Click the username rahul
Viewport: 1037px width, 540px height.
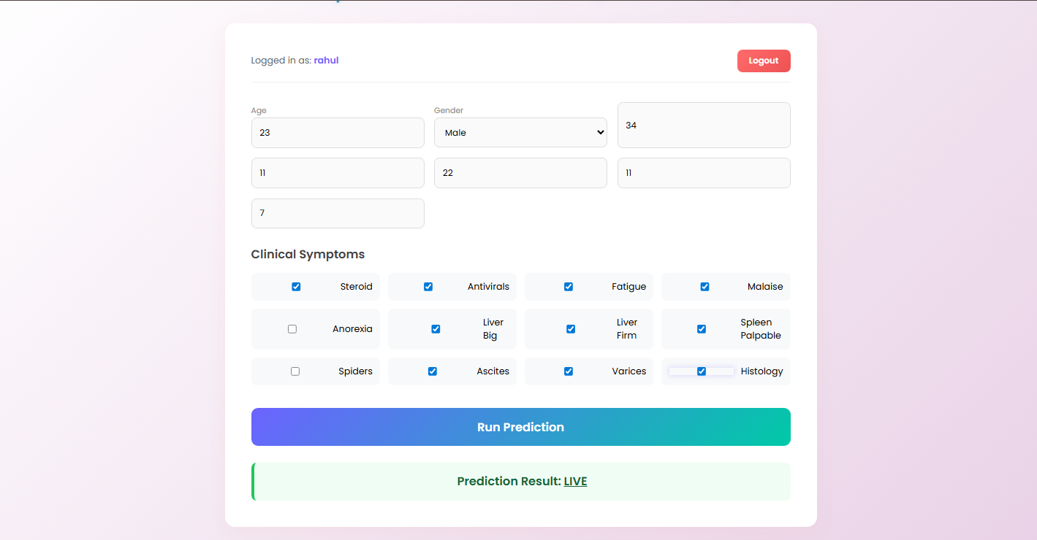tap(326, 61)
